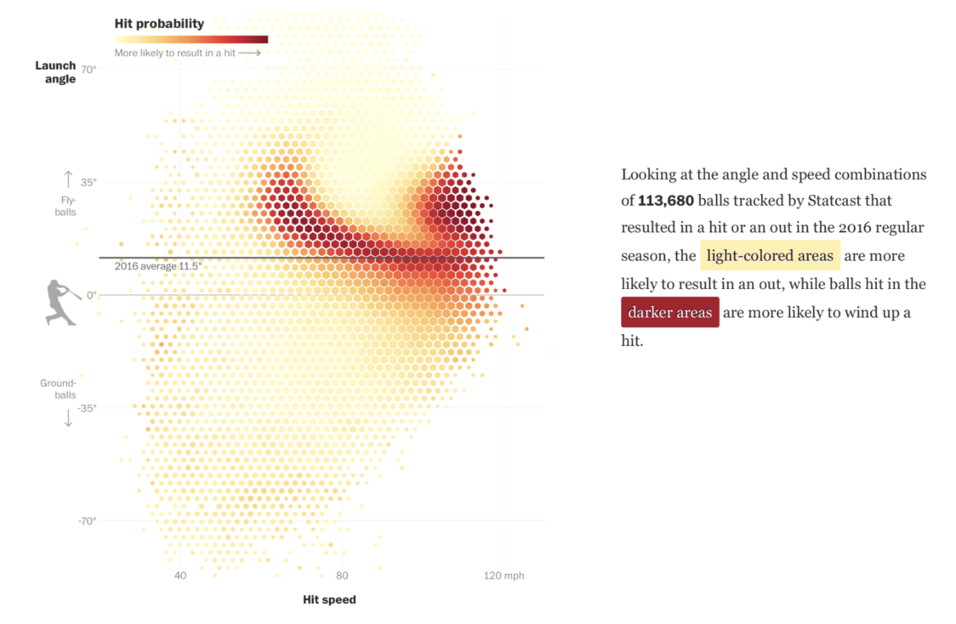
Task: Click the 40 hit speed tick label
Action: pos(180,576)
